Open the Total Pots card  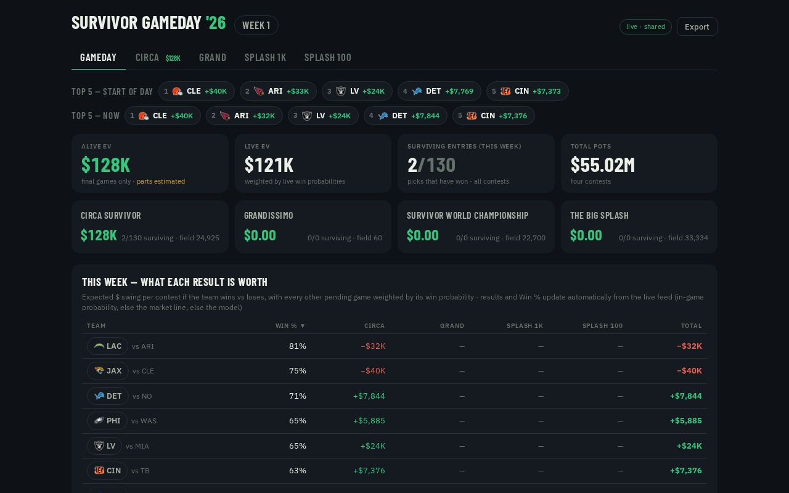point(639,163)
